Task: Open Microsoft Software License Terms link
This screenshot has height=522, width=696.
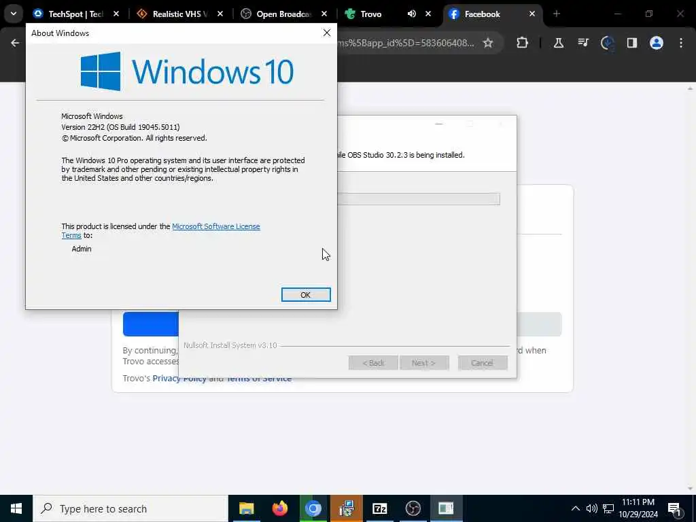Action: 215,226
